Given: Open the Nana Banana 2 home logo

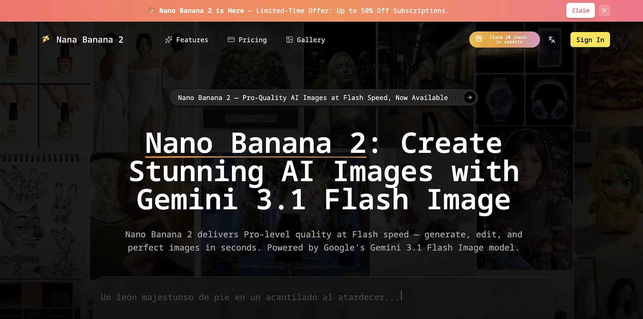Looking at the screenshot, I should [x=82, y=39].
